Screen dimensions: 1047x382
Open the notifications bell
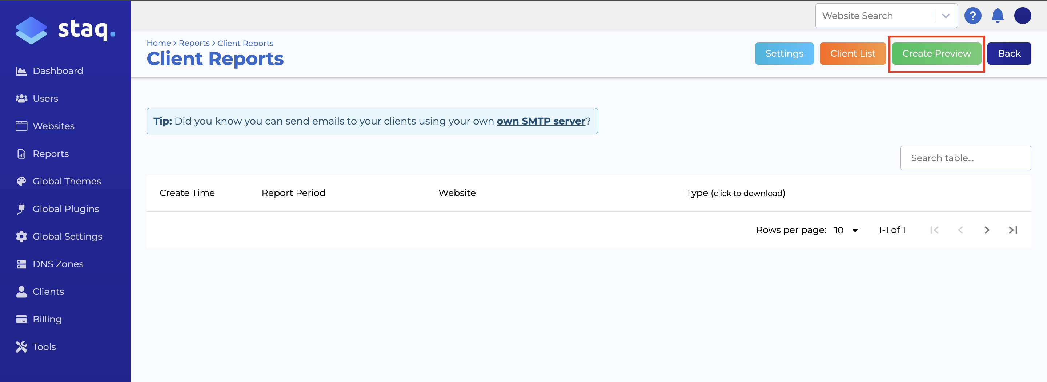[998, 15]
